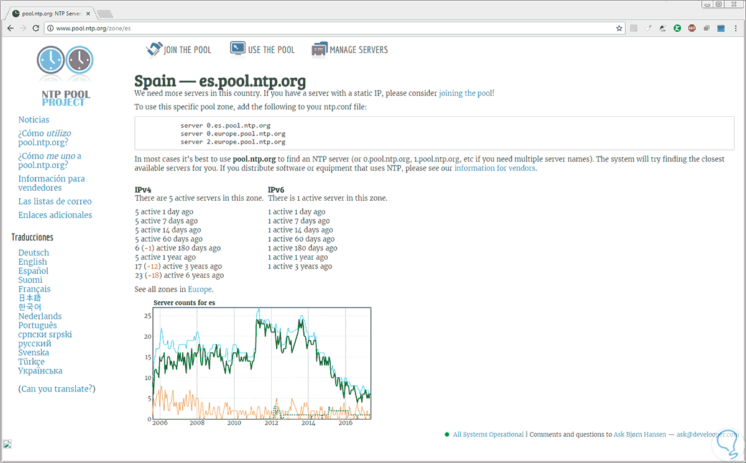Bookmark this page with the star icon
Image resolution: width=746 pixels, height=463 pixels.
coord(619,28)
